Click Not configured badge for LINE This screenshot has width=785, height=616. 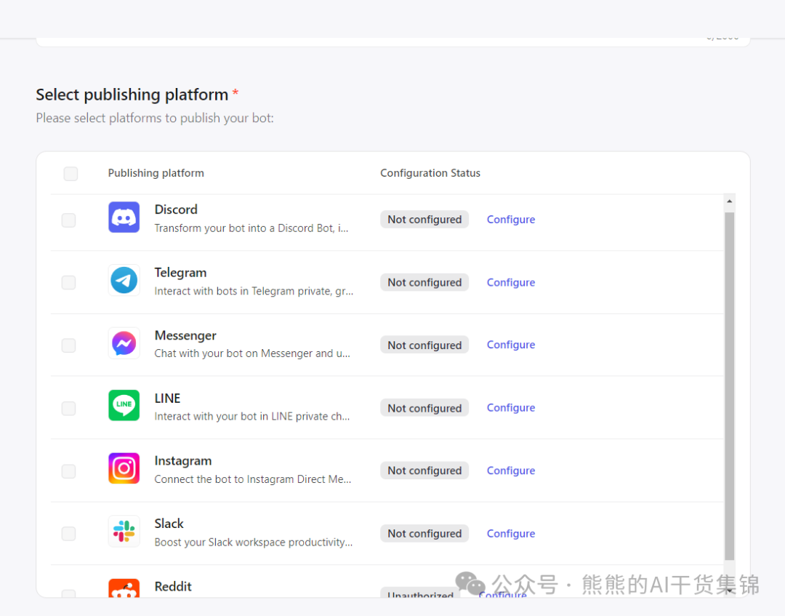click(424, 409)
